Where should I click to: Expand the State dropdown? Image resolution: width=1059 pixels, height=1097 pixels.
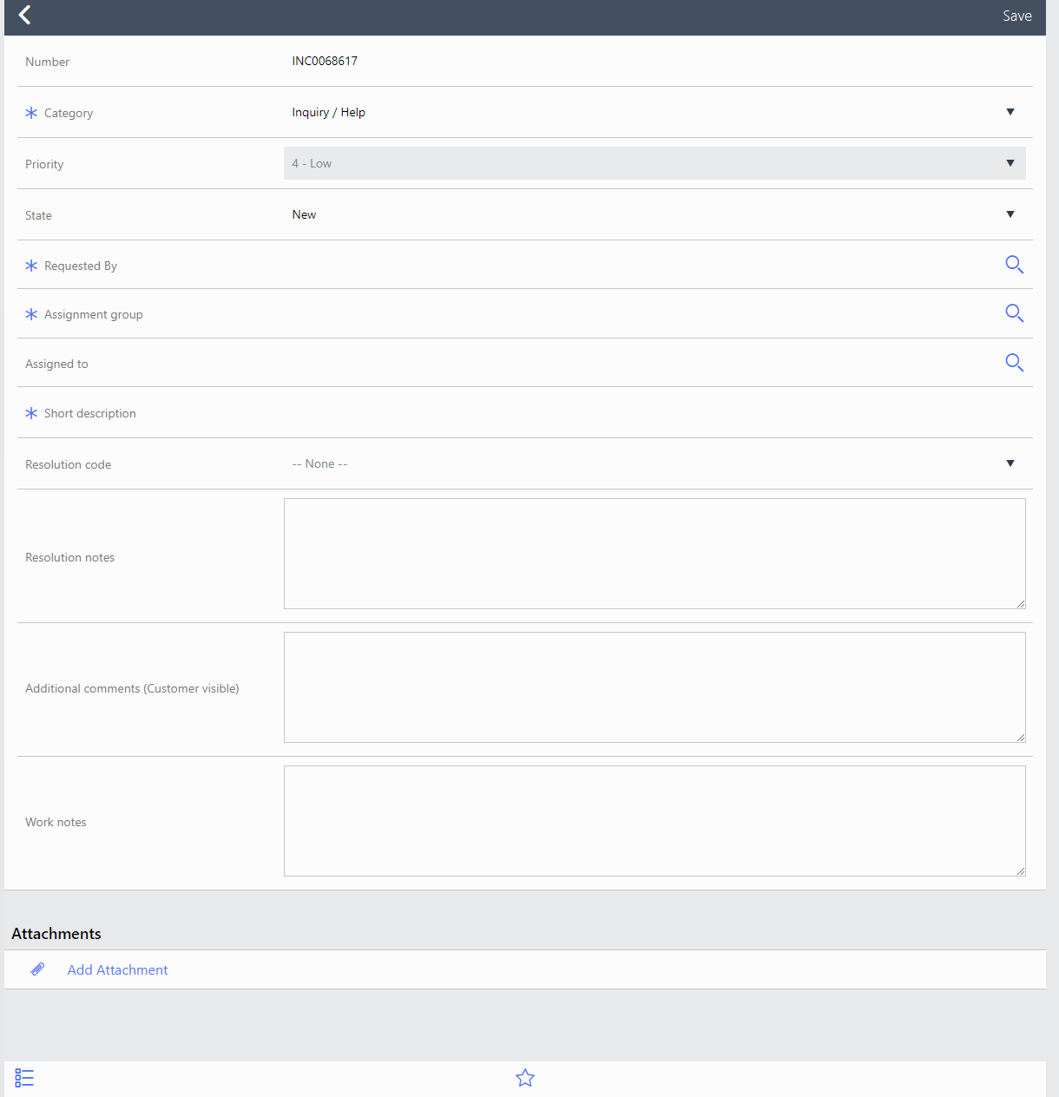654,214
